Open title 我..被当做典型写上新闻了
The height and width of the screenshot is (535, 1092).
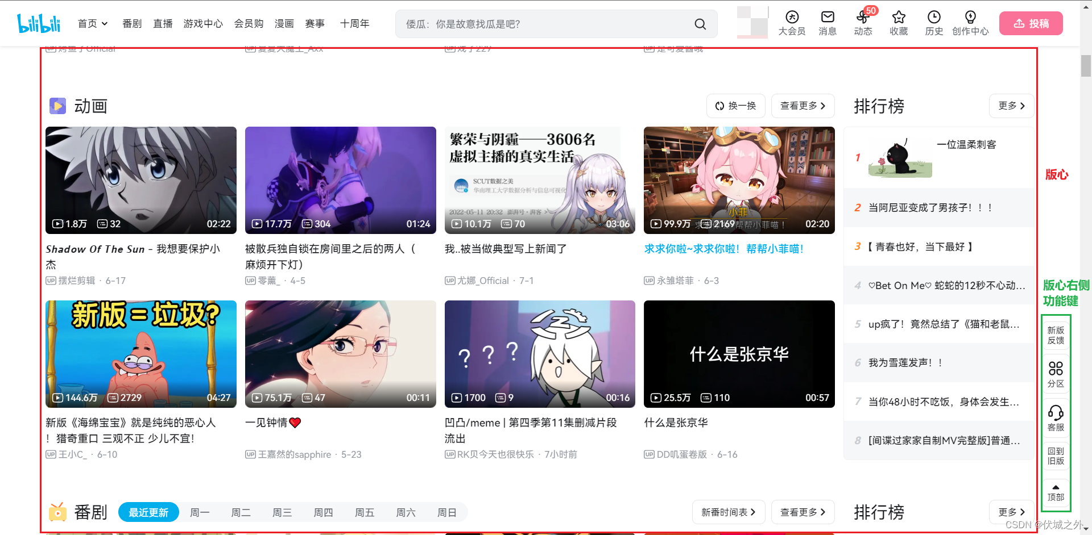506,249
